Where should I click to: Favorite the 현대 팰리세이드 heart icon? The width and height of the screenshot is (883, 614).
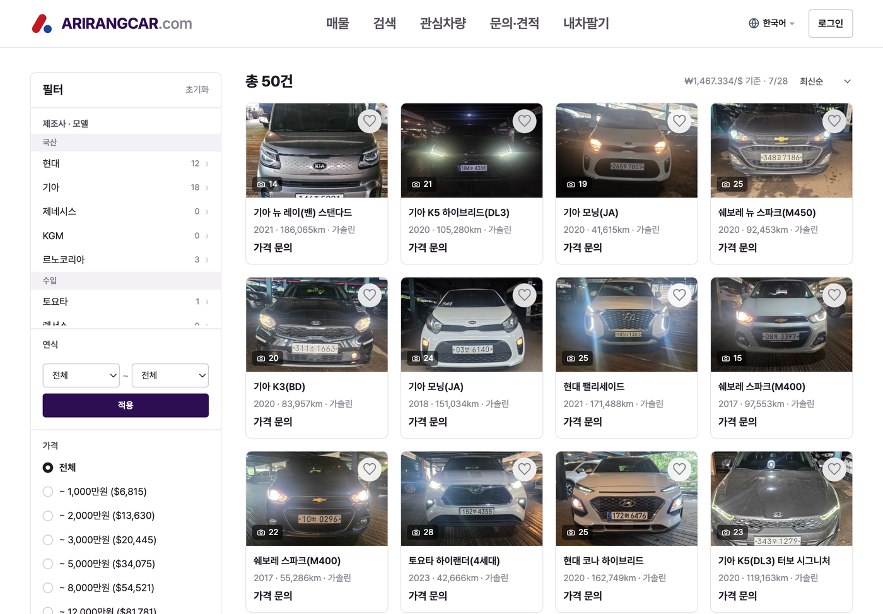pyautogui.click(x=679, y=295)
